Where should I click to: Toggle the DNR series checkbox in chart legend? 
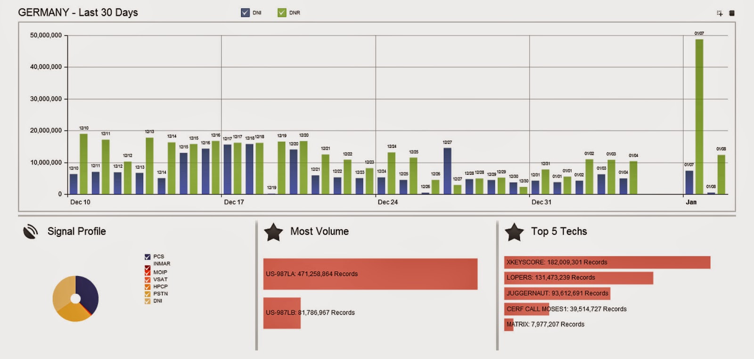282,13
